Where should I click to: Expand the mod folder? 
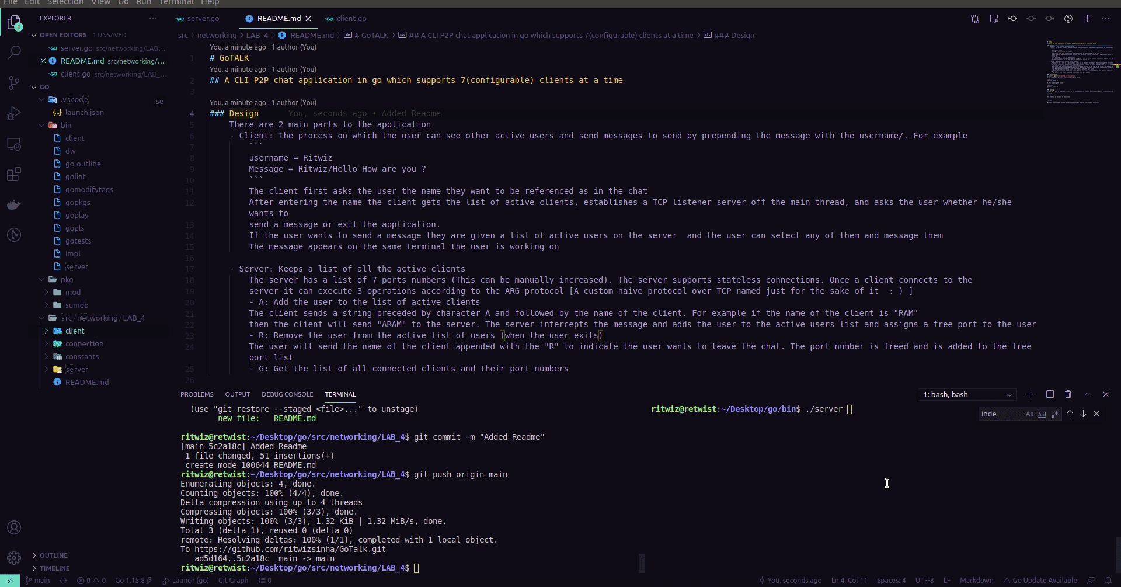47,292
